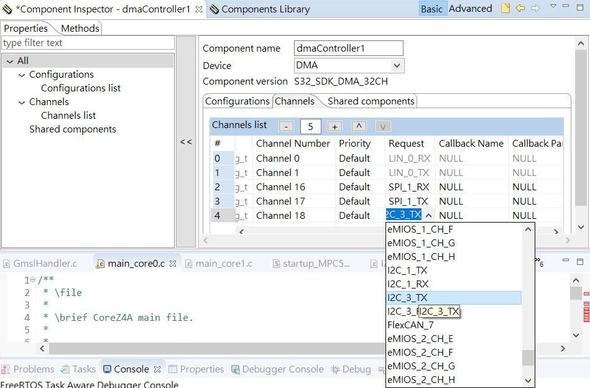
Task: Select Configurations list tree item
Action: click(81, 88)
